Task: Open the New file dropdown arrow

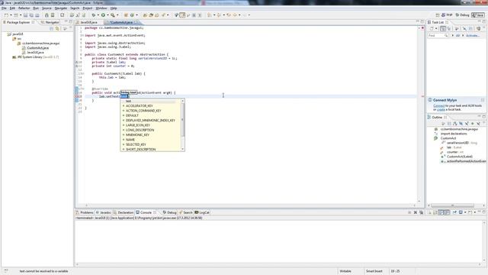Action: [x=11, y=15]
